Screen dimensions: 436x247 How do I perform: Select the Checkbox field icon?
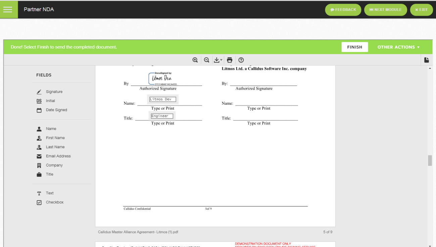pos(39,202)
